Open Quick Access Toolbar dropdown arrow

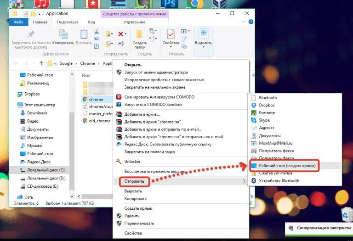[x=40, y=14]
